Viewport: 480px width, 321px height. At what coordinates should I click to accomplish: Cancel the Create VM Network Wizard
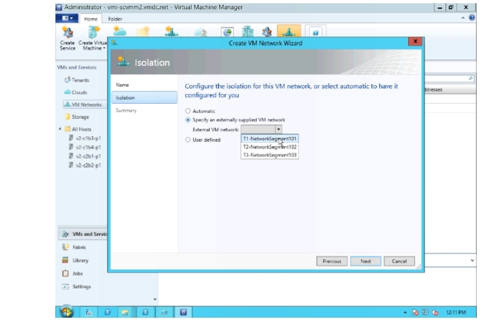(399, 261)
